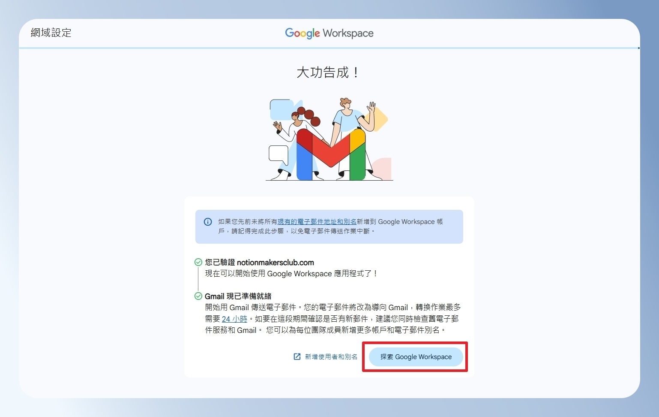Open the 新增使用者和別名 link

[x=331, y=357]
